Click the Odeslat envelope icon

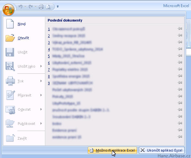tap(10, 110)
